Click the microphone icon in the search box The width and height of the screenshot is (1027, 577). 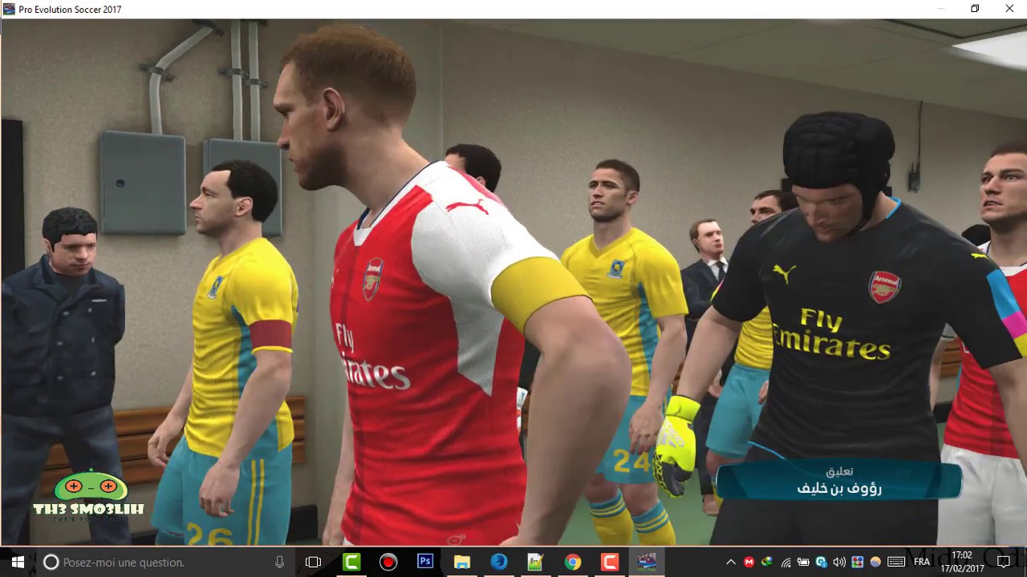click(x=279, y=563)
